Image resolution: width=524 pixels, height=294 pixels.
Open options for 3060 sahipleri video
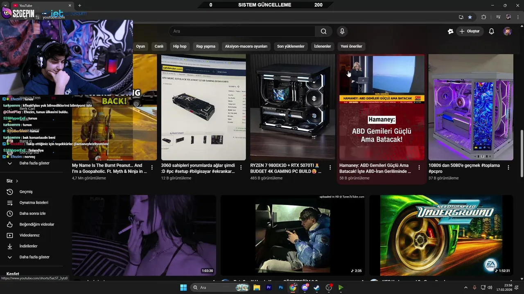(241, 167)
